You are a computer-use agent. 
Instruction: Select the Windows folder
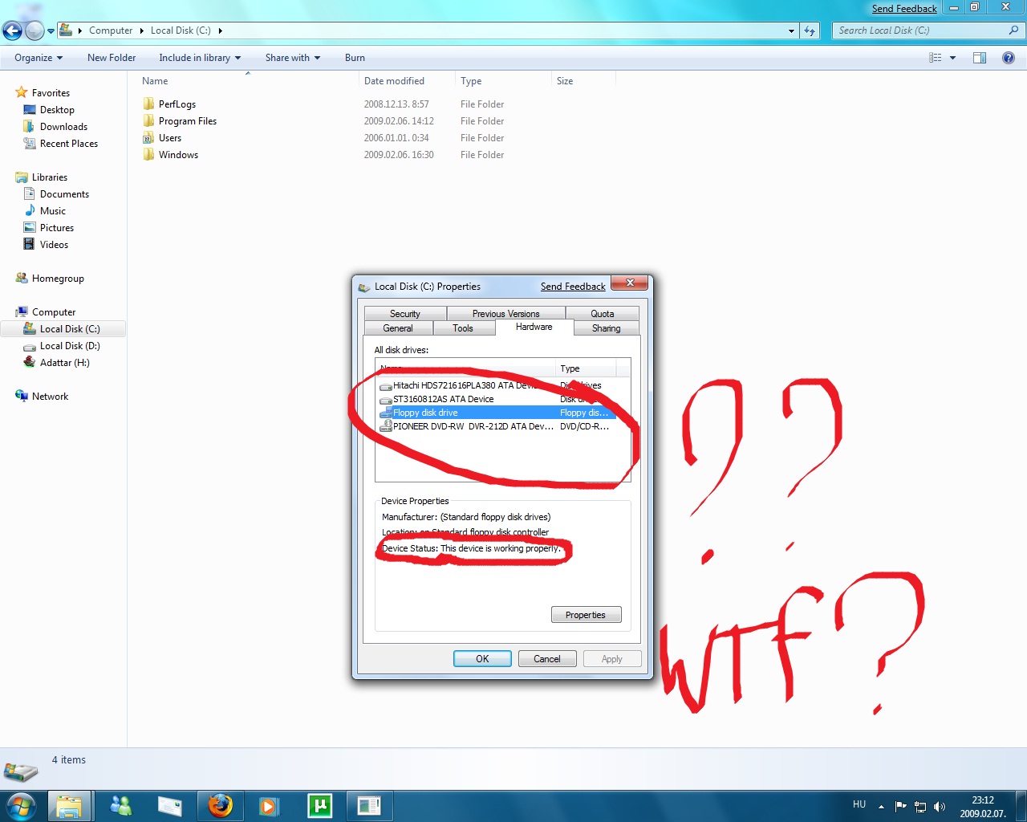pos(178,155)
